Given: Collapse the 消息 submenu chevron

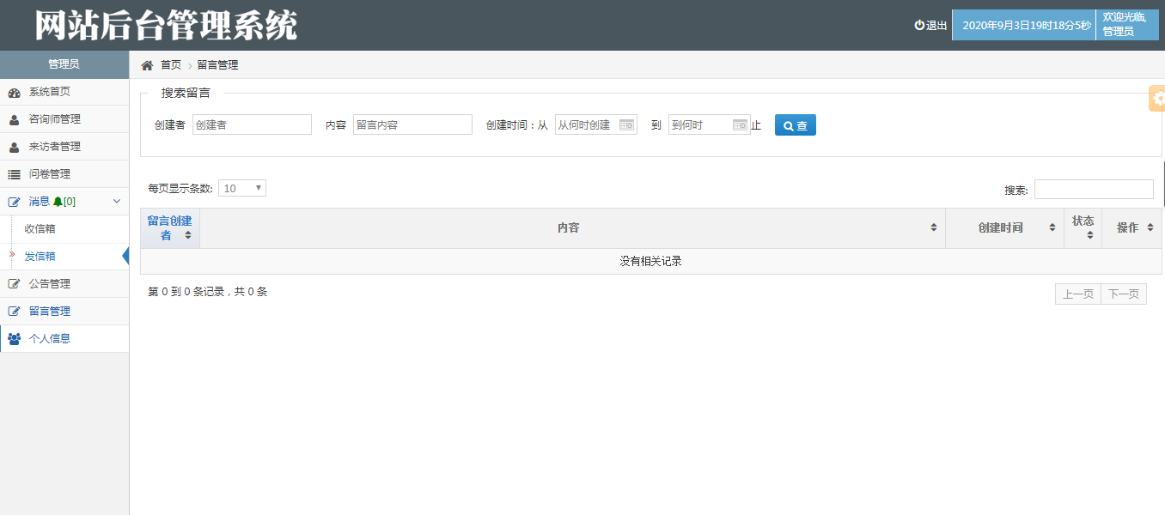Looking at the screenshot, I should 116,201.
